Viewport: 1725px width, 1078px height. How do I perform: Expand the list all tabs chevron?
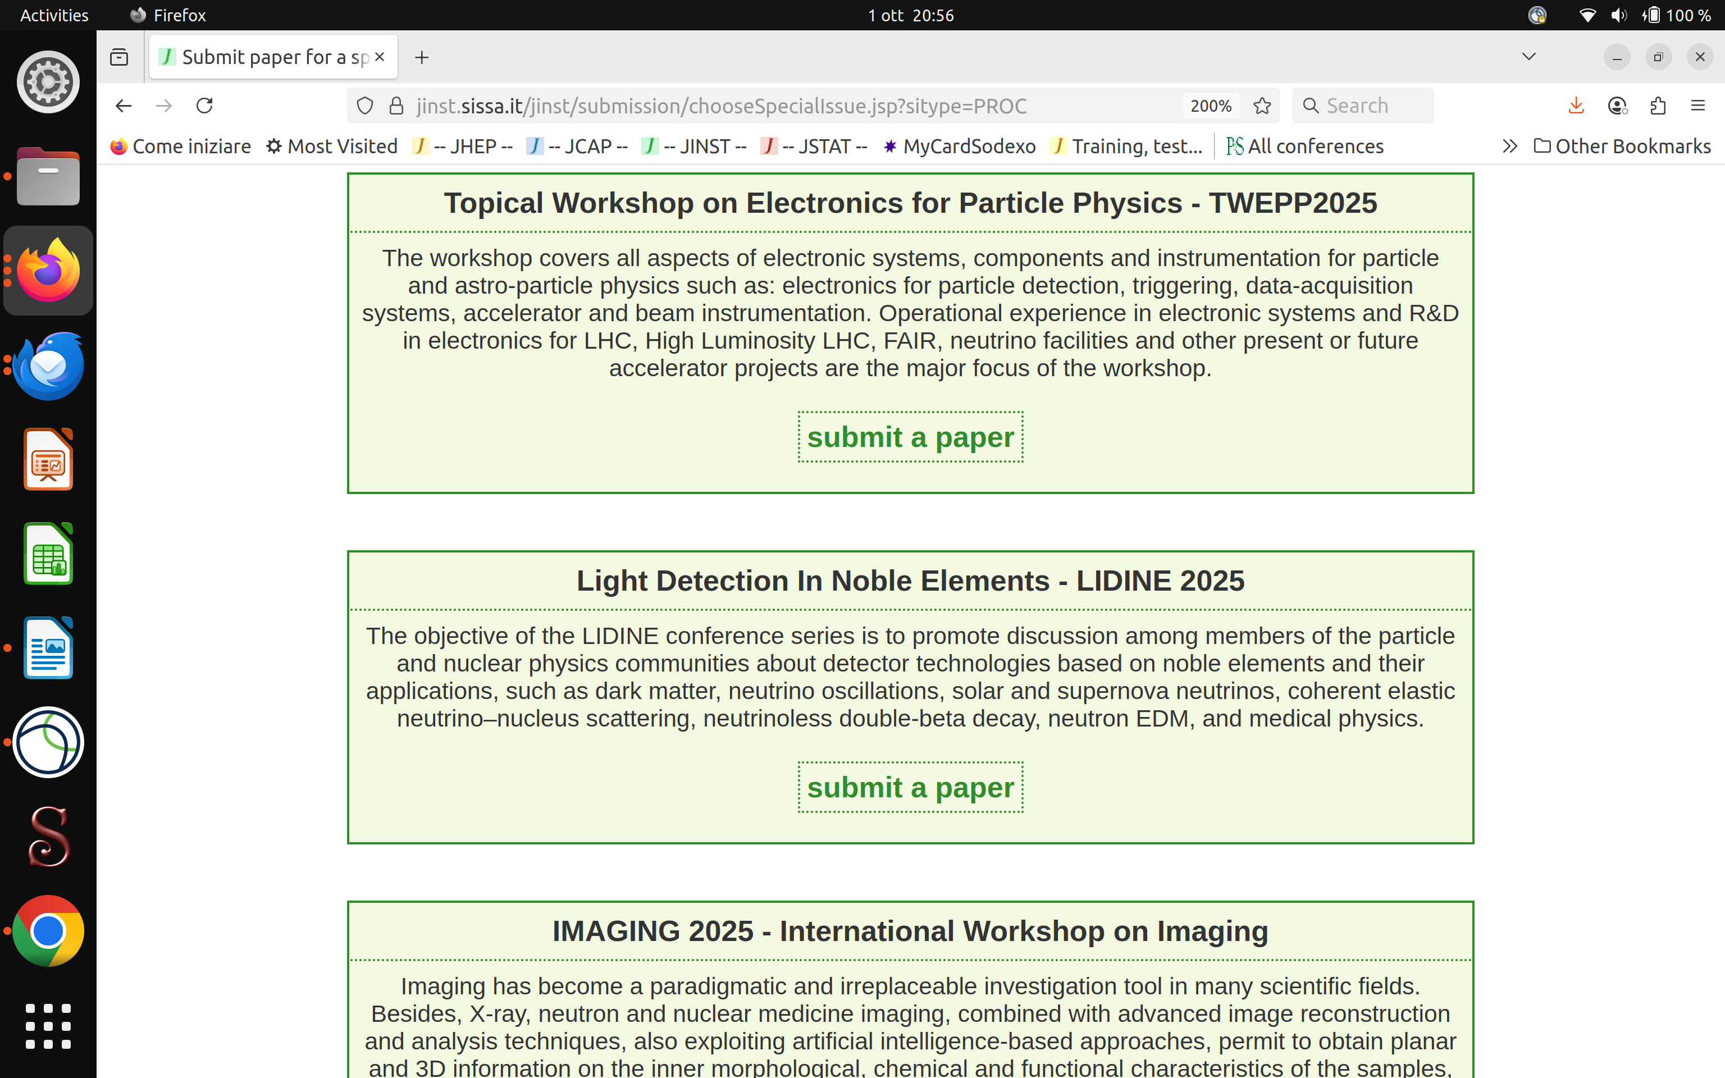(x=1528, y=57)
